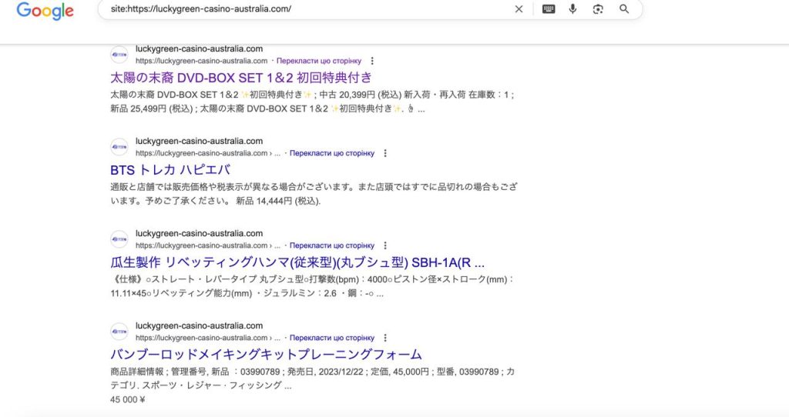Open more options for BTS トレカ result
The height and width of the screenshot is (417, 789).
(385, 153)
